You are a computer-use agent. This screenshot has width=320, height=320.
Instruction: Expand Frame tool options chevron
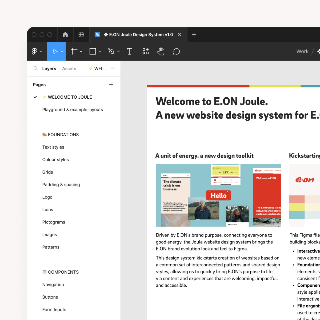click(81, 51)
